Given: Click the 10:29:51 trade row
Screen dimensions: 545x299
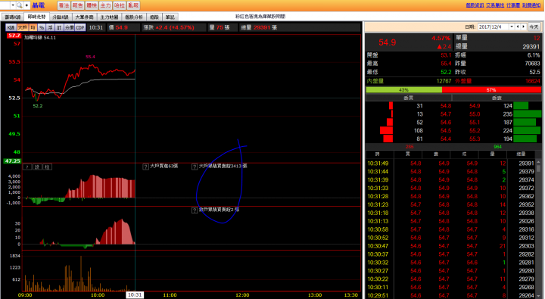Looking at the screenshot, I should point(451,295).
